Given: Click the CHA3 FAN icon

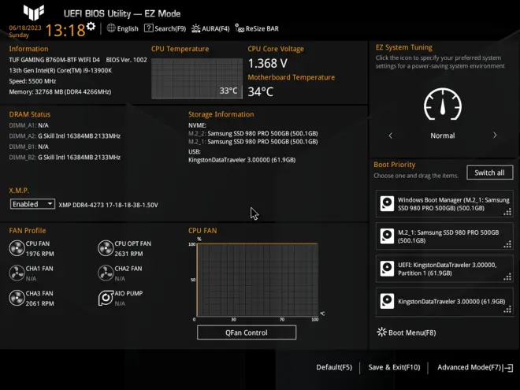Looking at the screenshot, I should (x=17, y=298).
